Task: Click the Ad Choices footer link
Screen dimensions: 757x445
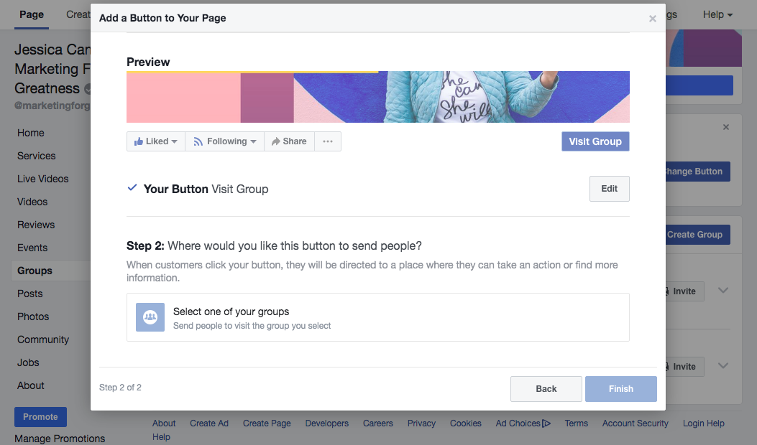Action: click(x=523, y=423)
